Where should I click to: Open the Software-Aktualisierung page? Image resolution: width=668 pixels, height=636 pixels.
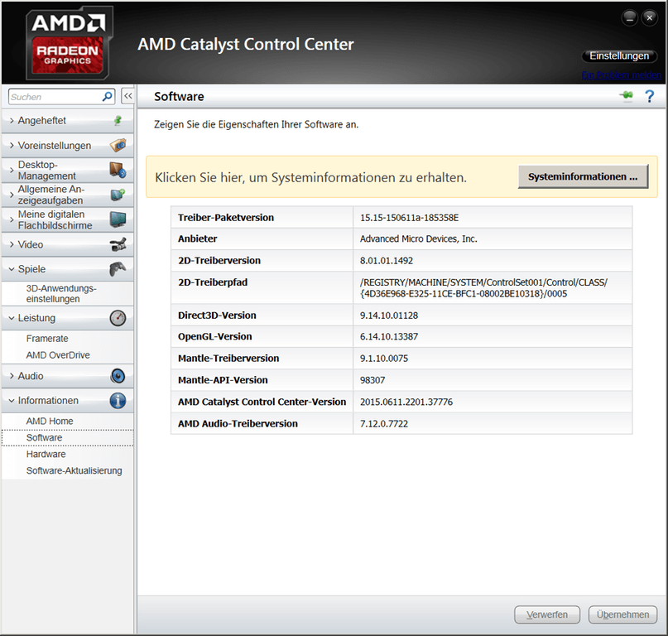(74, 470)
